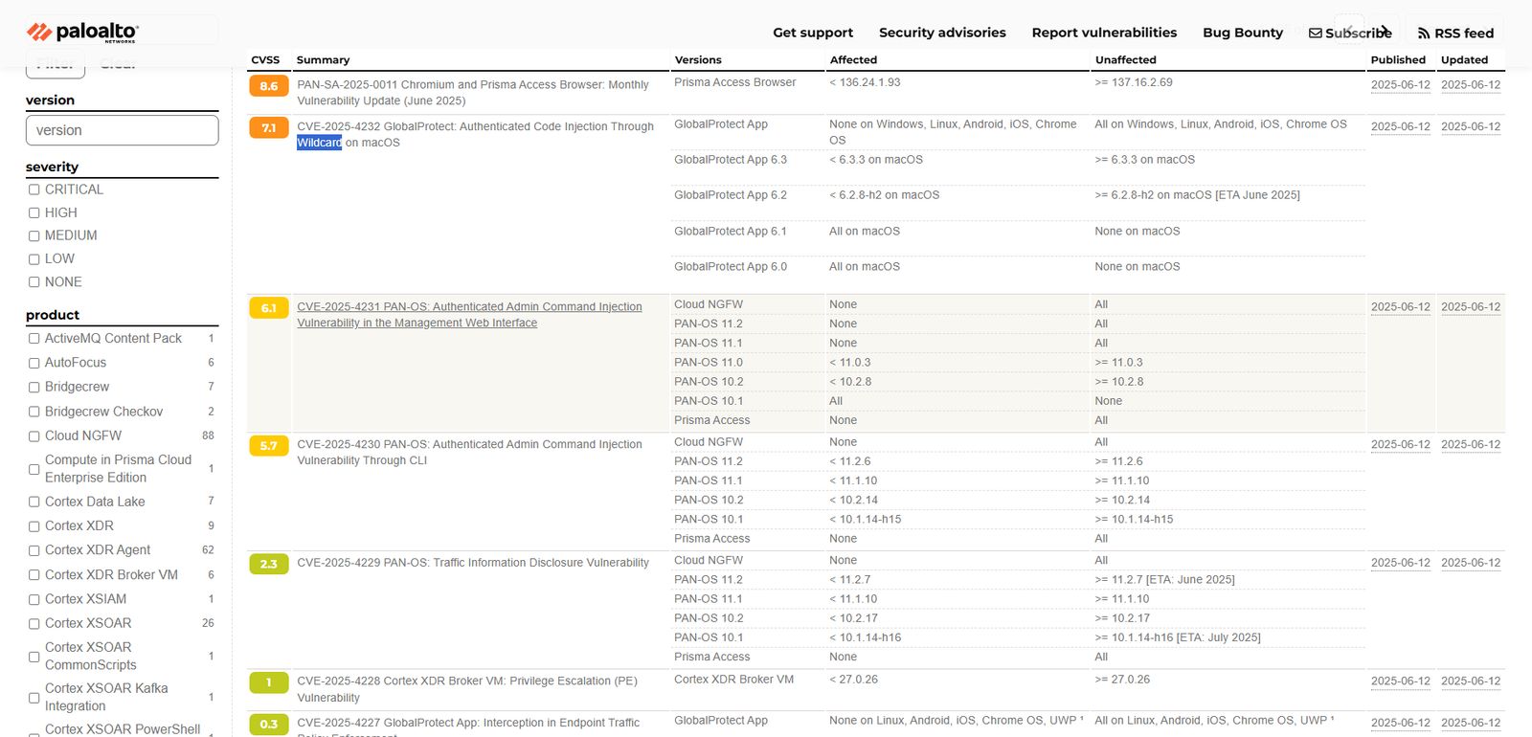Viewport: 1532px width, 737px height.
Task: Click the Palo Alto Networks logo
Action: 82,32
